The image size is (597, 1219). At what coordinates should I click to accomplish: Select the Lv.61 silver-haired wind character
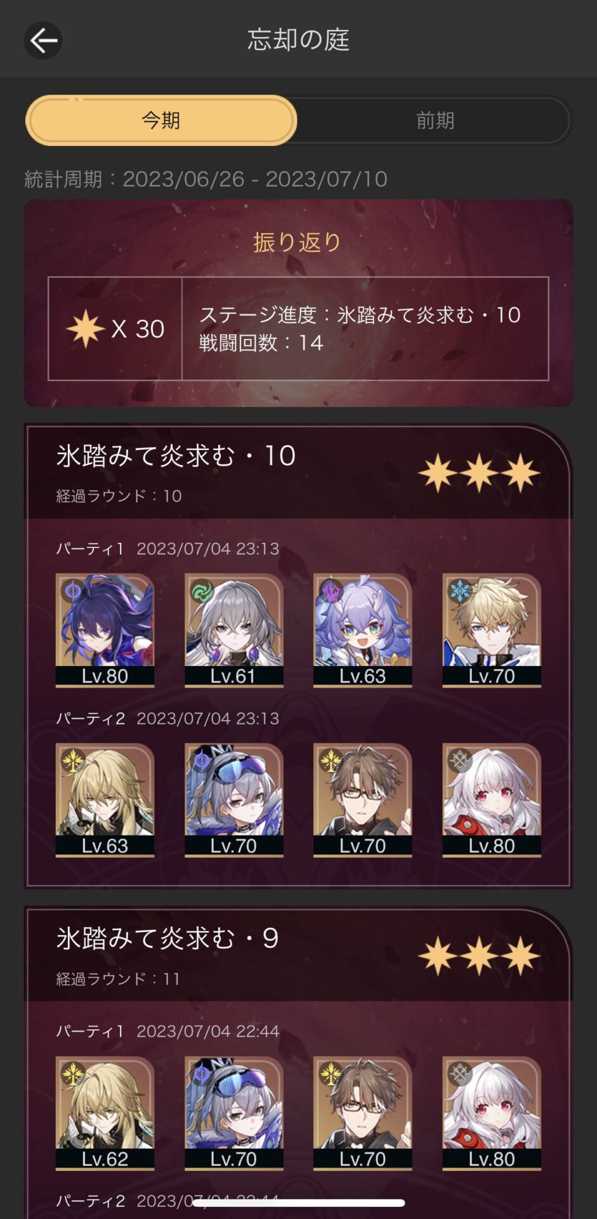(233, 630)
